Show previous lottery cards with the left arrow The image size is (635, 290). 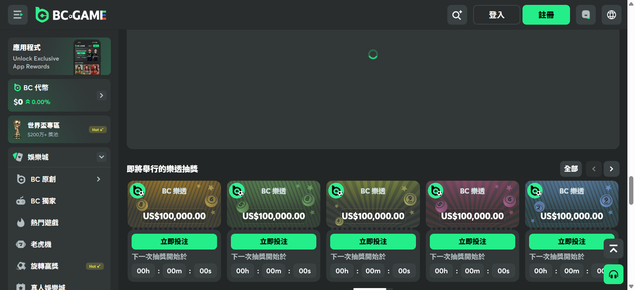(x=594, y=169)
